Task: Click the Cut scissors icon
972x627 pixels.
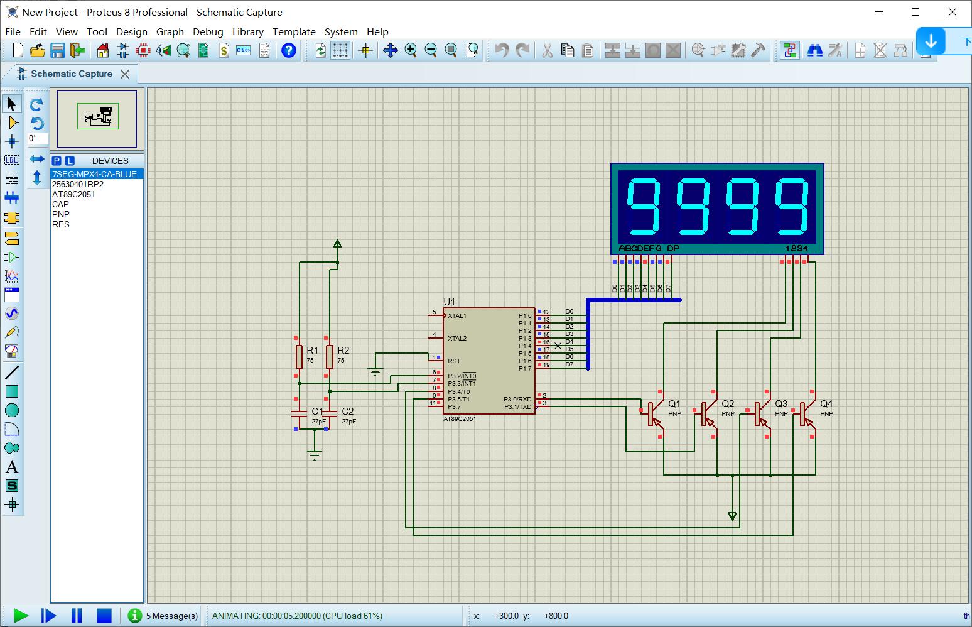Action: [x=548, y=50]
